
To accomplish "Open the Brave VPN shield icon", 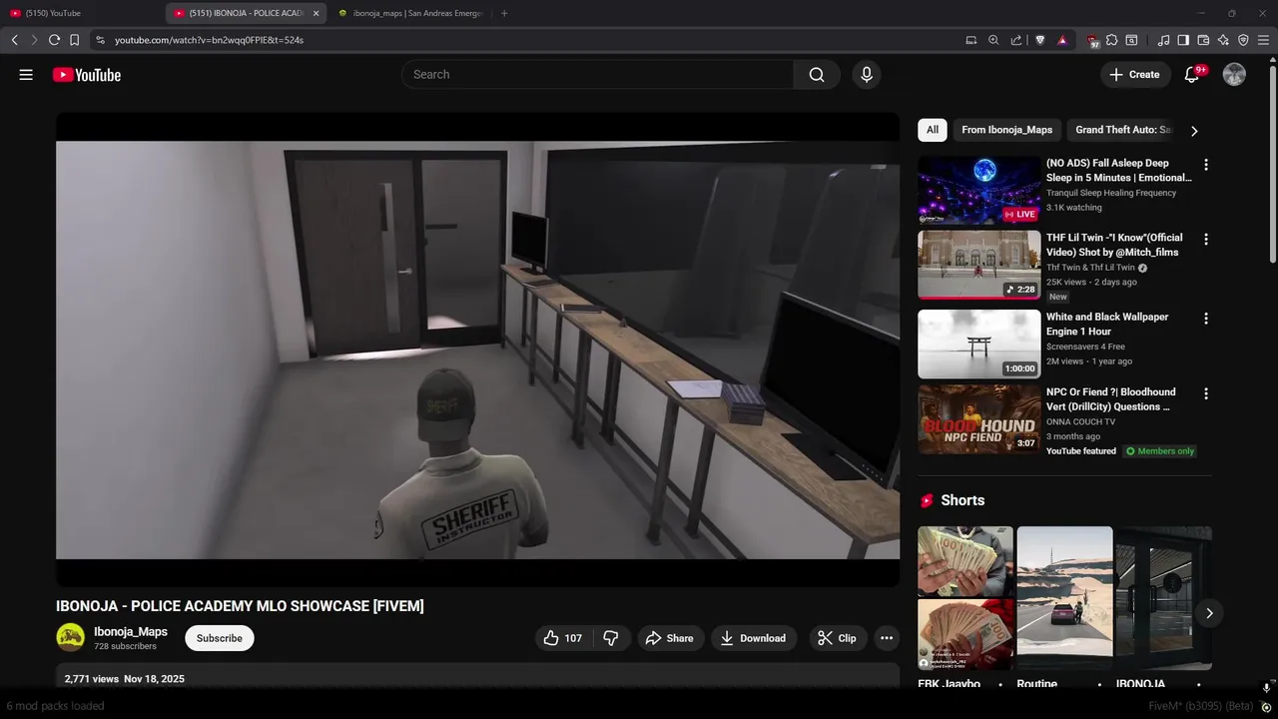I will (1243, 40).
